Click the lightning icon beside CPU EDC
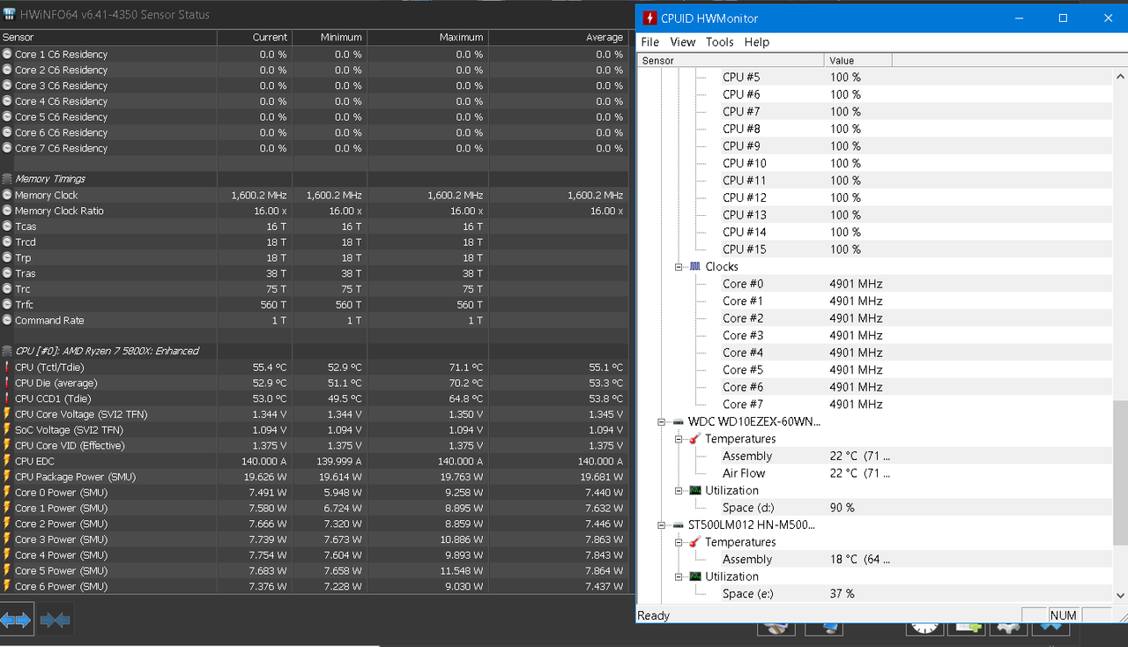 (7, 461)
